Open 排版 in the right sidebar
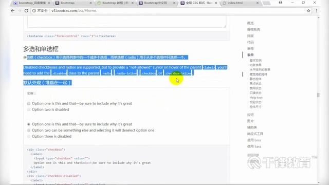The height and width of the screenshot is (185, 329). coord(250,36)
